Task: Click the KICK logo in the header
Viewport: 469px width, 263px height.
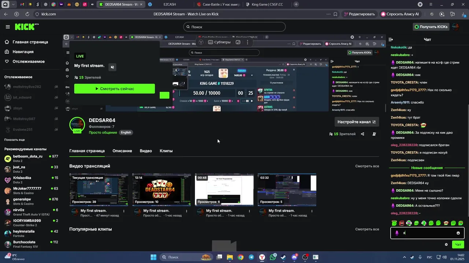Action: click(26, 27)
